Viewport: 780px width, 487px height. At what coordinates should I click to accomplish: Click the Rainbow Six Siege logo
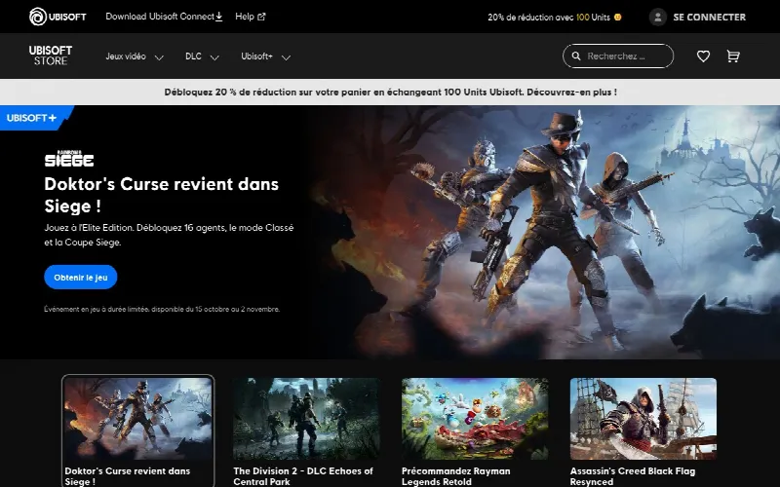coord(69,159)
